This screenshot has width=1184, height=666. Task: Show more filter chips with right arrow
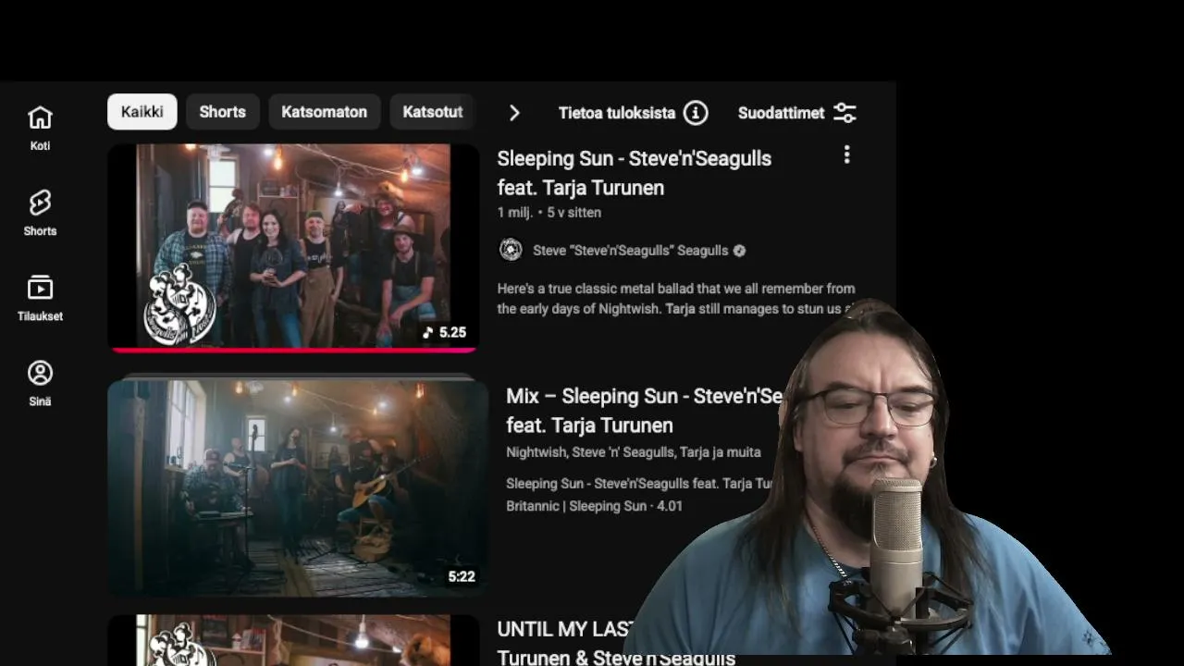(514, 113)
